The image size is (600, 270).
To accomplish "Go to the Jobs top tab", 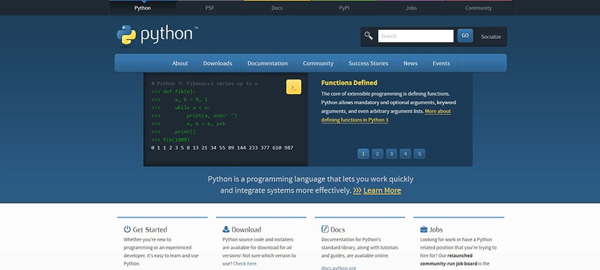I will tap(411, 8).
